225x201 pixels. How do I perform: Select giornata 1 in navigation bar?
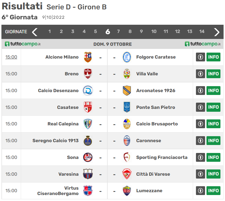click(50, 32)
